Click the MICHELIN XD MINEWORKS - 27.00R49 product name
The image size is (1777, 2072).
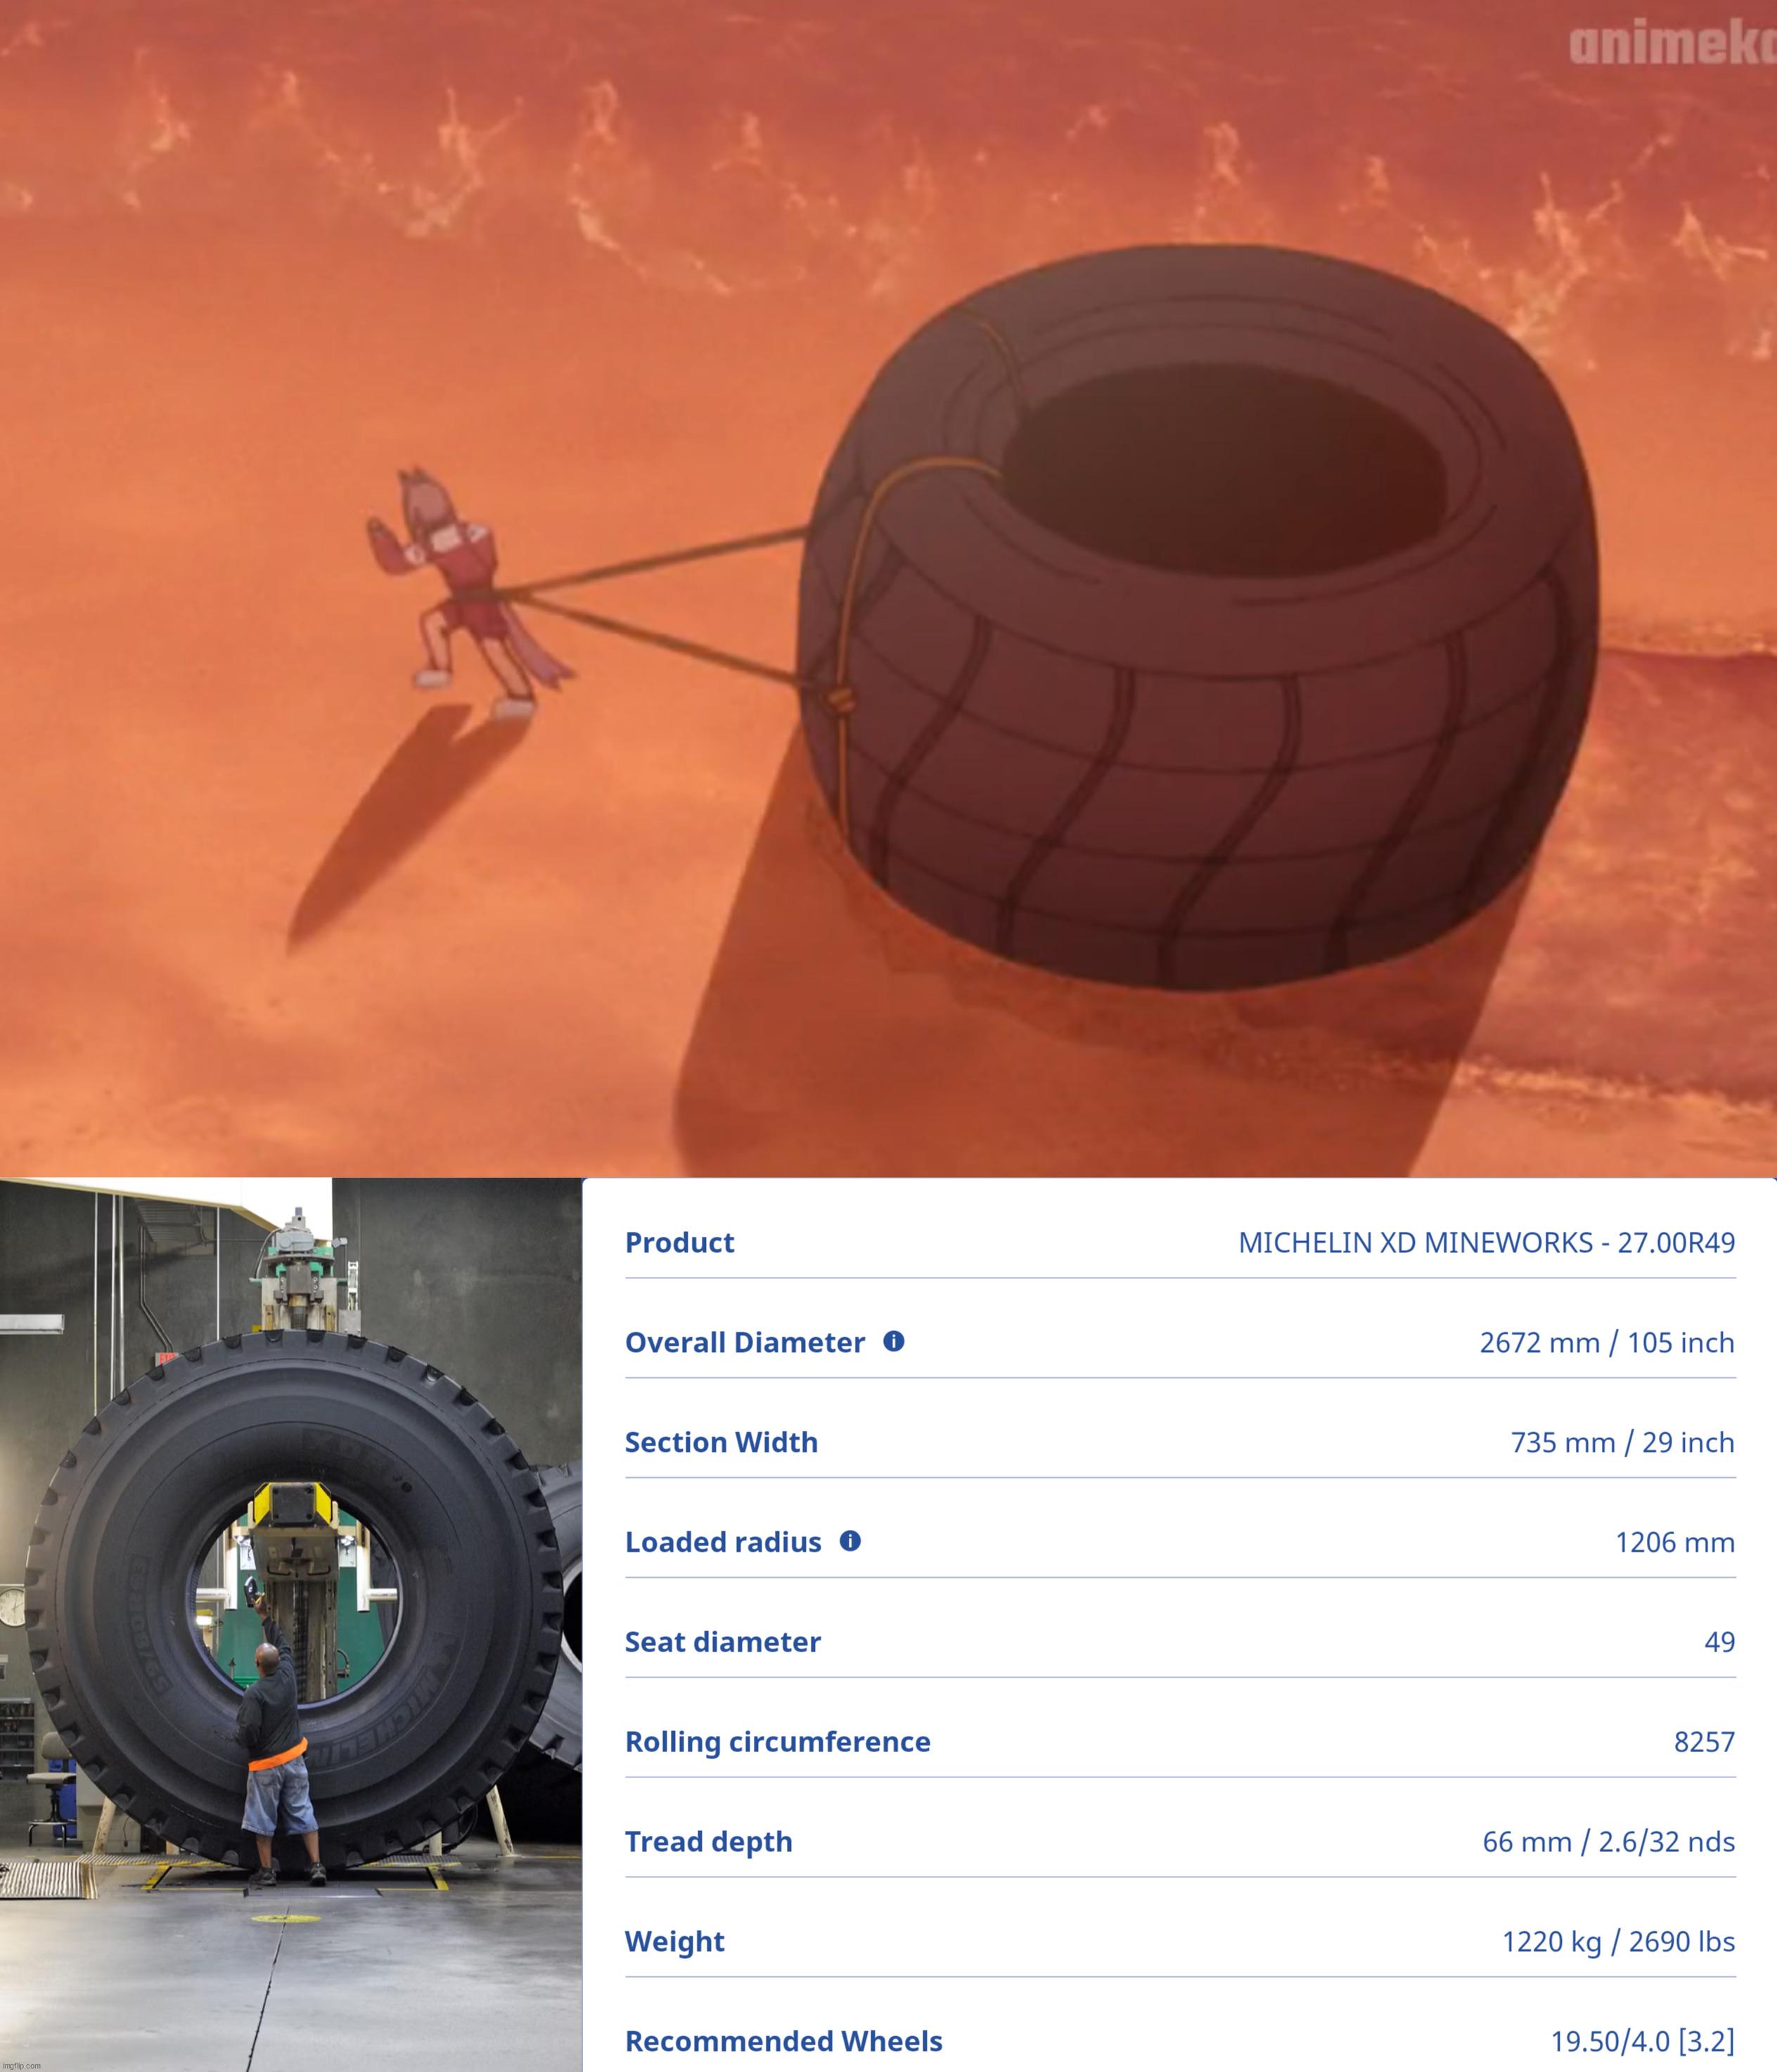pos(1486,1242)
